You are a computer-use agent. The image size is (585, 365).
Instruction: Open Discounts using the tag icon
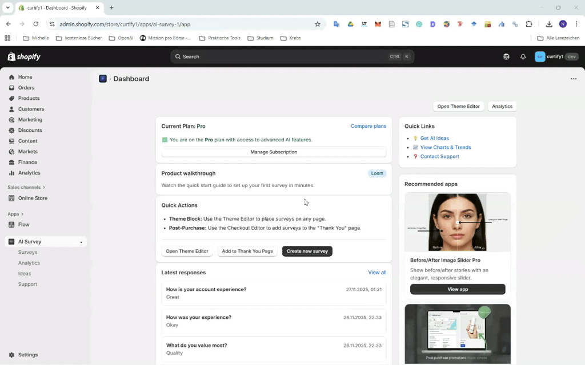tap(13, 130)
